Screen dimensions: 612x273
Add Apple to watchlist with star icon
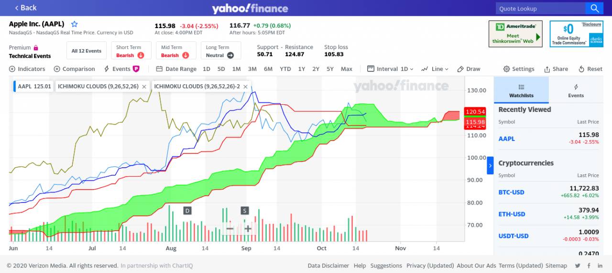click(x=75, y=24)
